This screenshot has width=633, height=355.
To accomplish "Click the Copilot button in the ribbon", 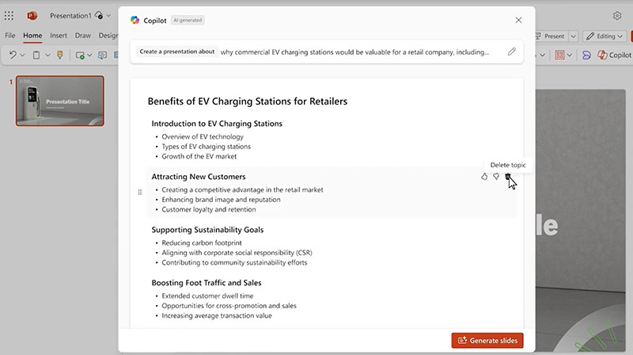I will pyautogui.click(x=615, y=55).
